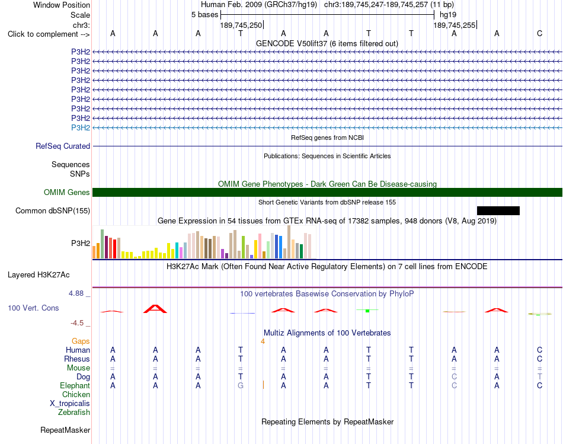Click 'Publications: Sequences in Scientific Articles' title
The height and width of the screenshot is (444, 563).
(x=327, y=156)
